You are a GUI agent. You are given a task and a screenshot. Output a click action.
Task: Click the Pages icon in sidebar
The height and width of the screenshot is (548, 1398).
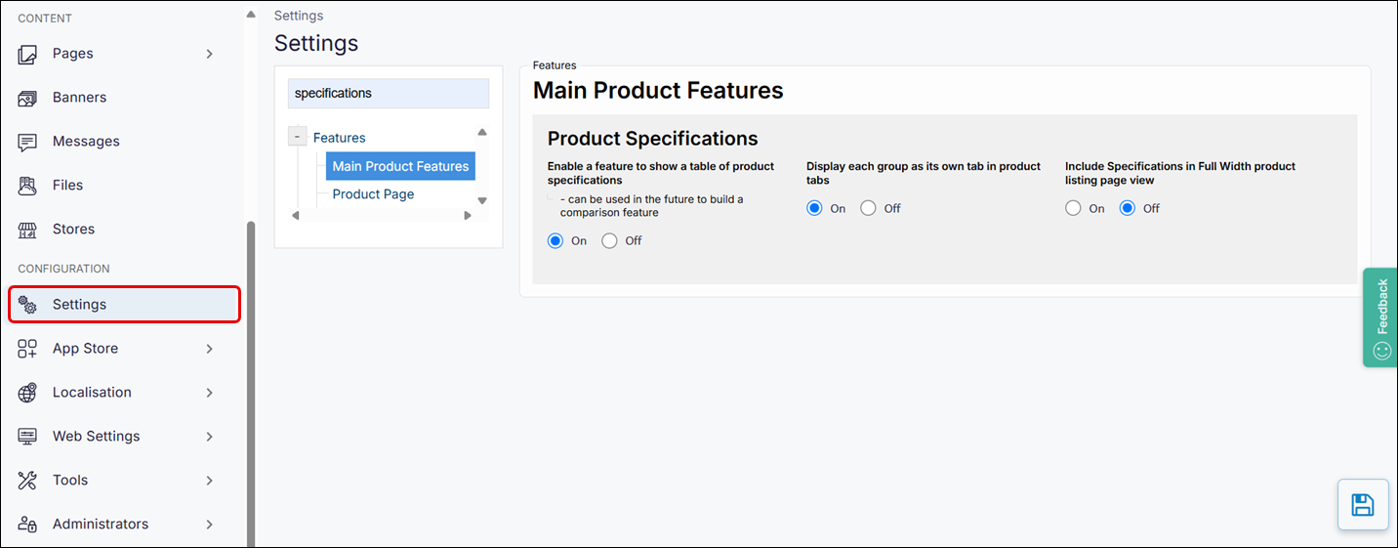[27, 54]
